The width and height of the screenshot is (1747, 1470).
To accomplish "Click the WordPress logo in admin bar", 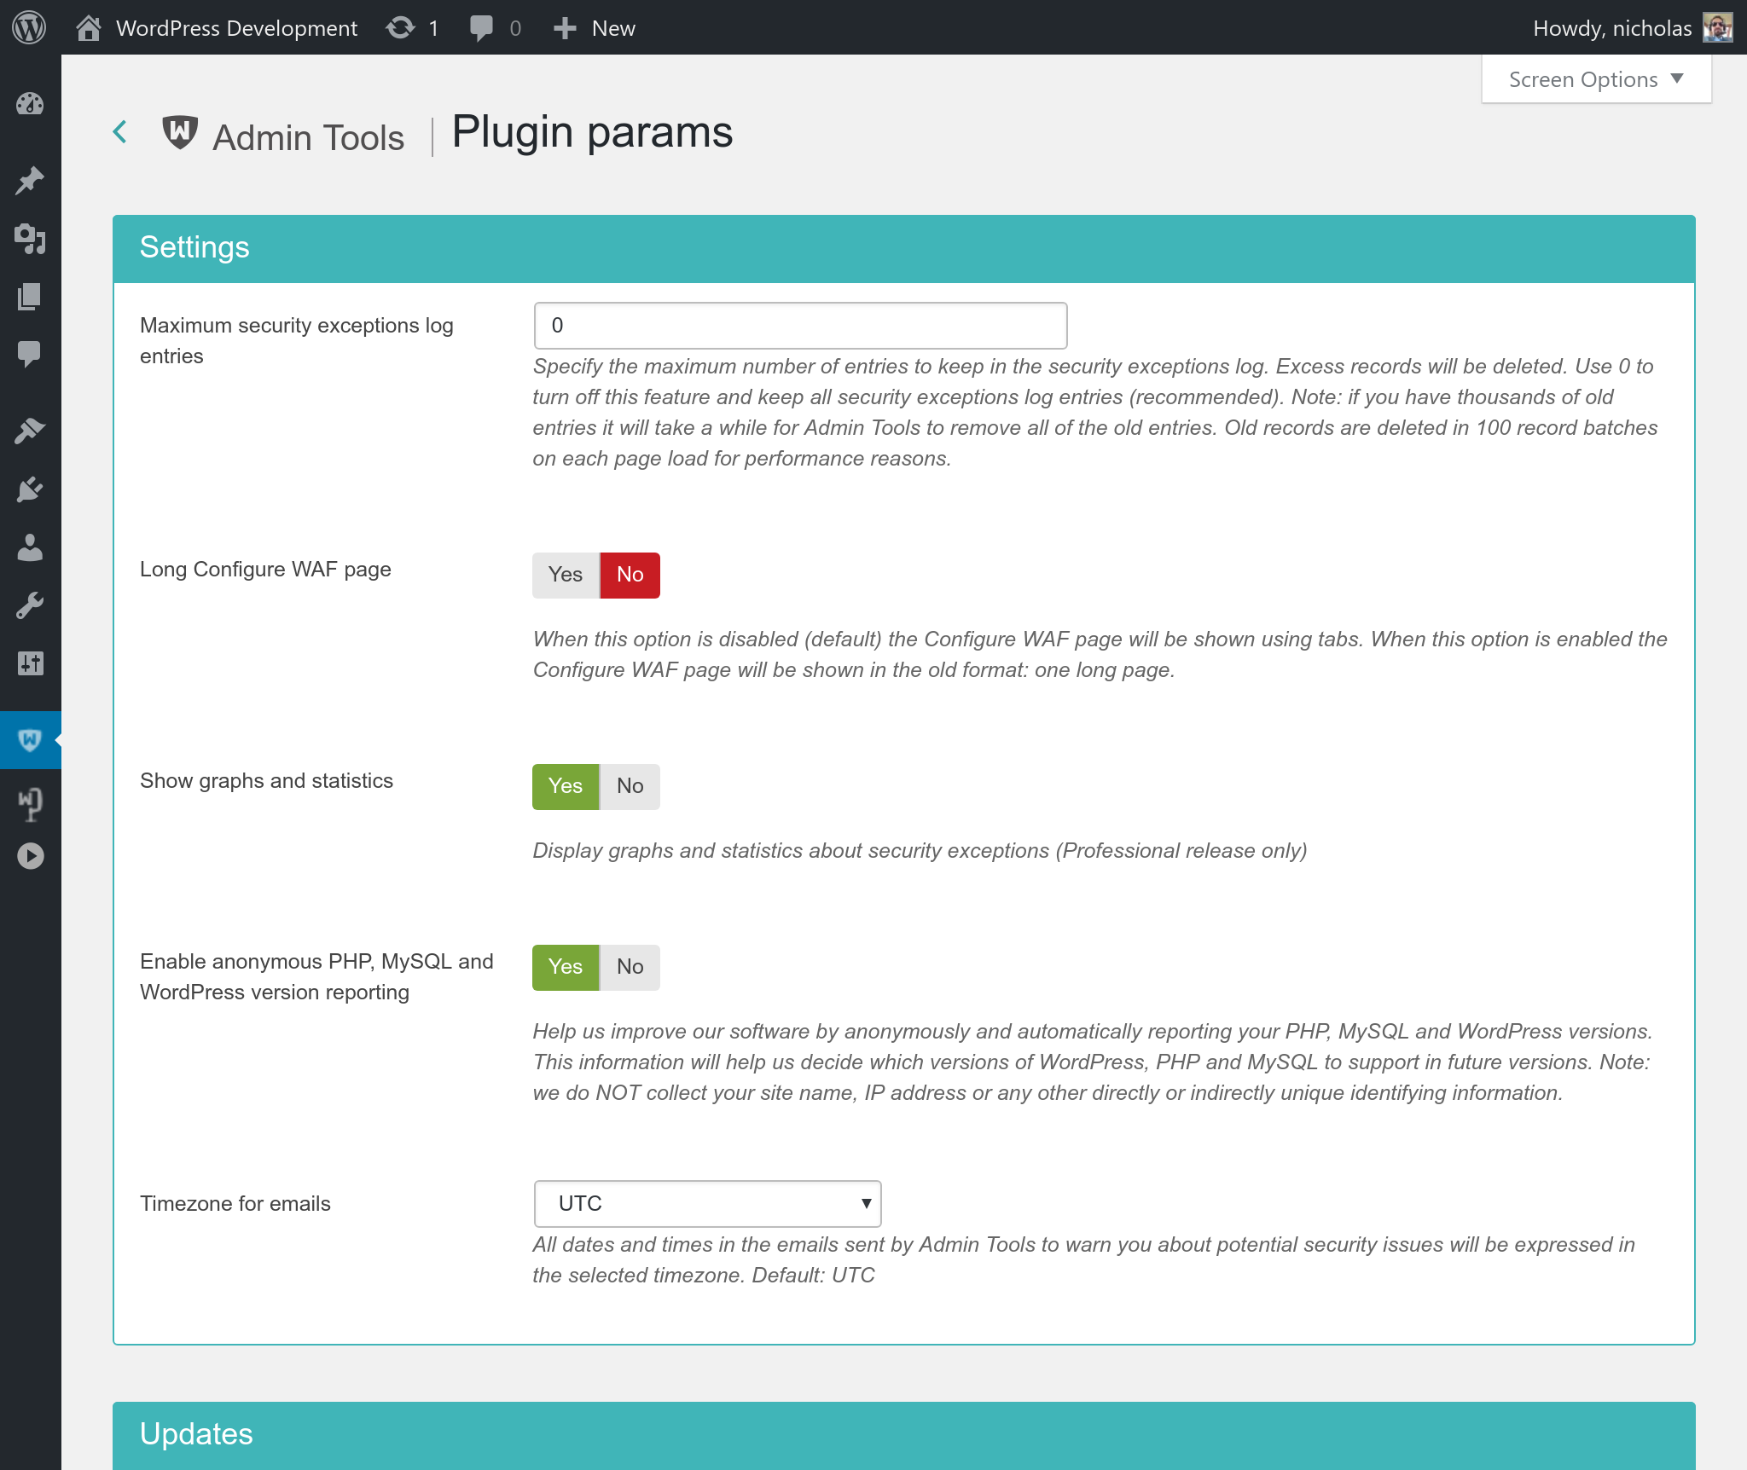I will [x=29, y=27].
